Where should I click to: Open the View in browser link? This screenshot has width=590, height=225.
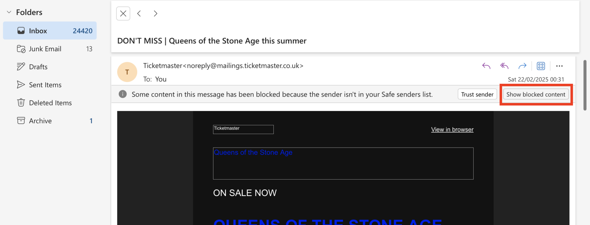(452, 129)
